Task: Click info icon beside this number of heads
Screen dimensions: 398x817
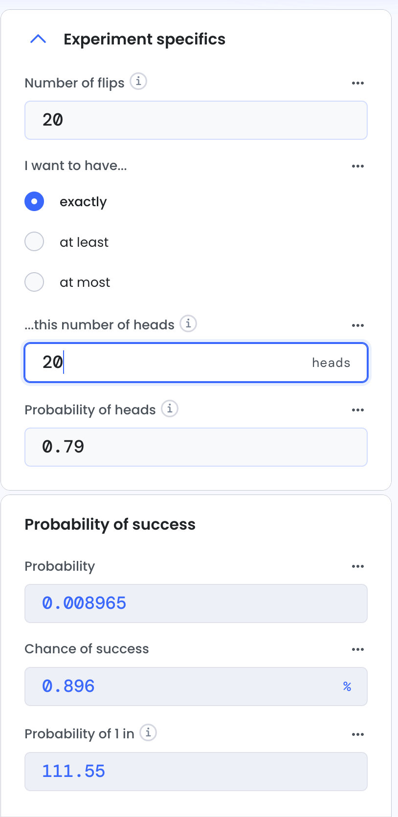Action: pyautogui.click(x=188, y=323)
